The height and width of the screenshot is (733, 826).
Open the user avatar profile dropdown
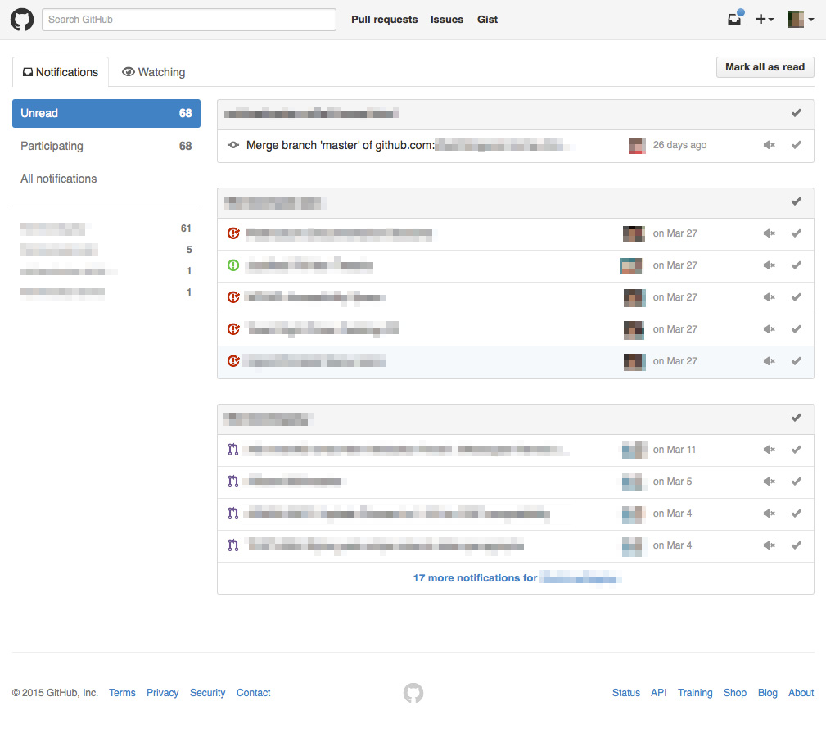800,20
